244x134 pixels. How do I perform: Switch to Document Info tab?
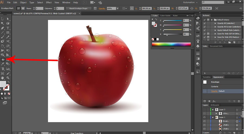click(x=216, y=46)
